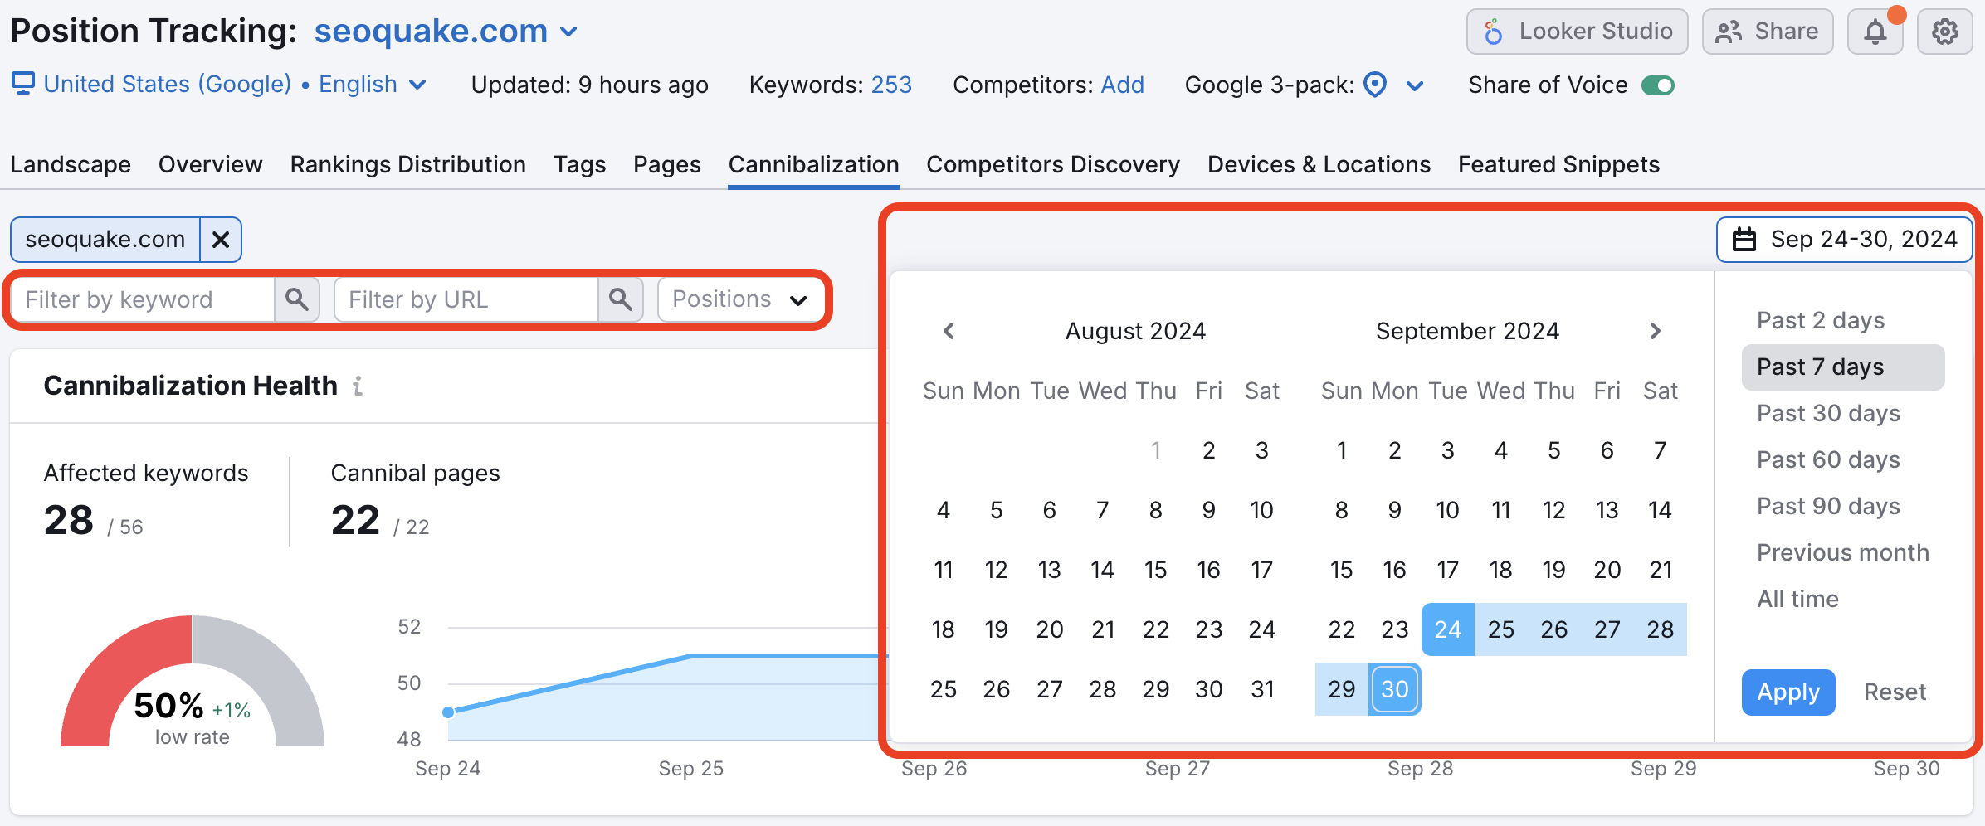Select August 31 in the calendar

(x=1262, y=689)
